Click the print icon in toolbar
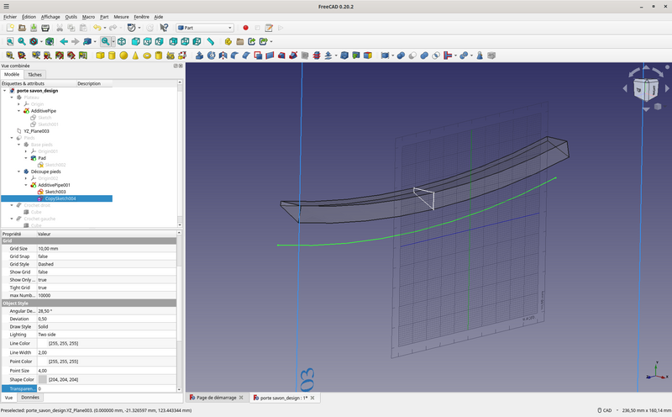 point(46,28)
